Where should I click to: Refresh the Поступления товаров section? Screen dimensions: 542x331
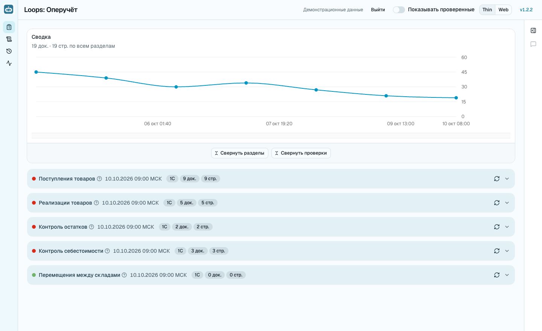click(497, 179)
